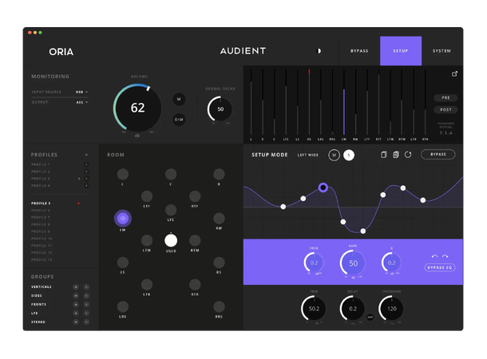This screenshot has width=487, height=359.
Task: Select the R speaker in the room
Action: [219, 175]
